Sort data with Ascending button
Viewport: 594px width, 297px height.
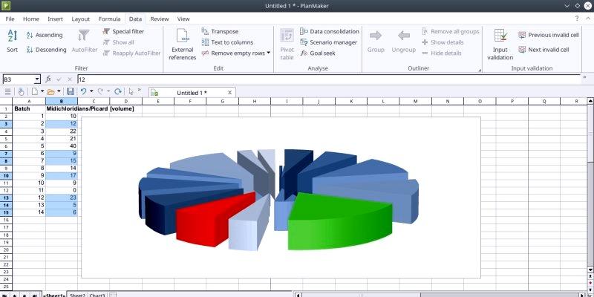[45, 35]
